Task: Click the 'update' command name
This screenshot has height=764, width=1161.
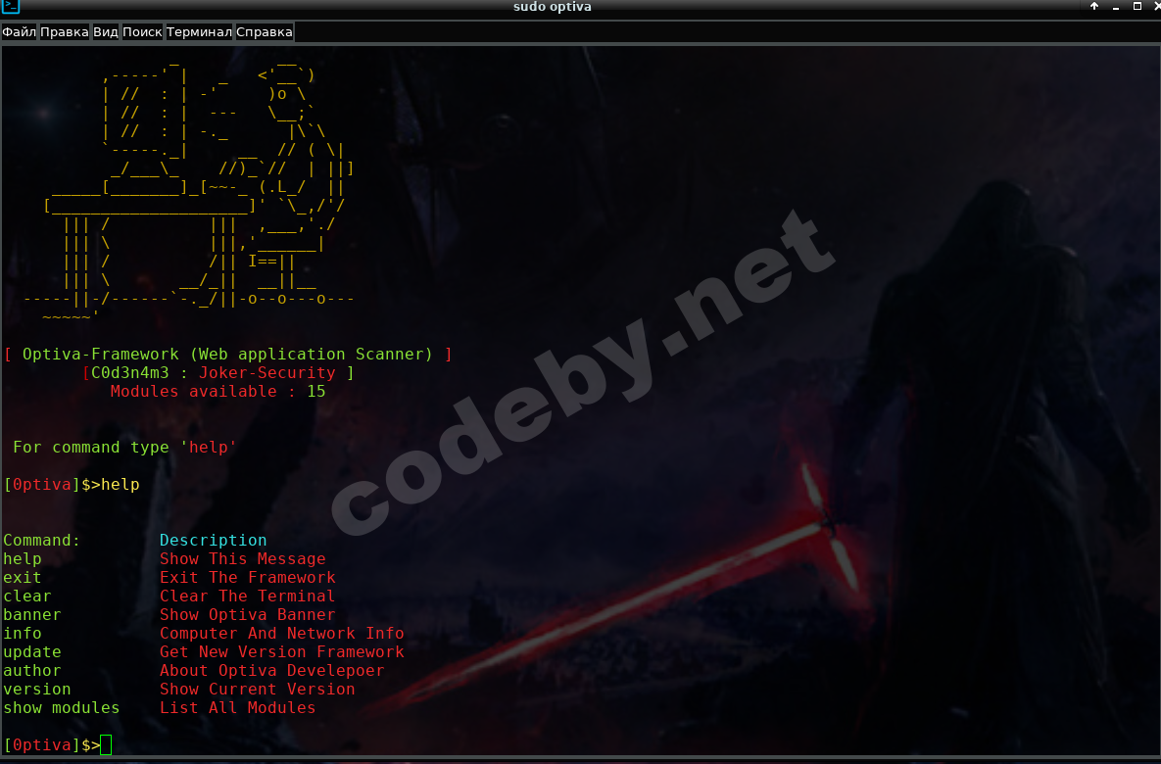Action: (31, 651)
